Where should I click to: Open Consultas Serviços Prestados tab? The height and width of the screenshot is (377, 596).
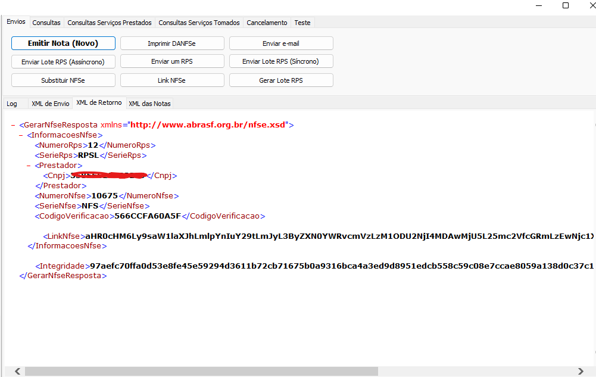tap(110, 23)
